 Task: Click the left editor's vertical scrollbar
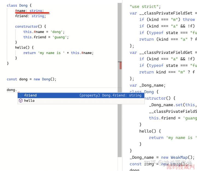click(x=120, y=80)
